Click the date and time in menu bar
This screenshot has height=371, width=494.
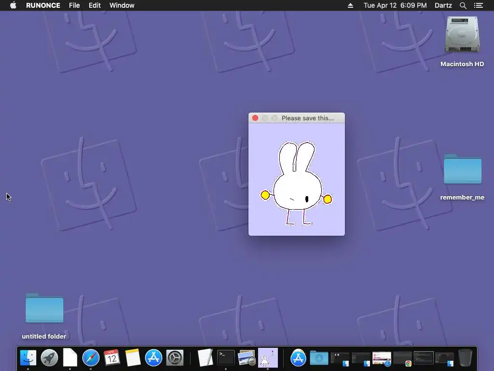395,5
